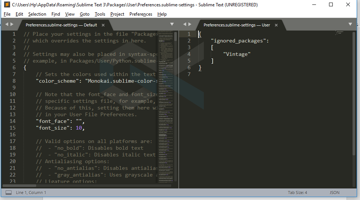This screenshot has height=200, width=360.
Task: Click the Sublime Text logo in title bar
Action: coord(6,5)
